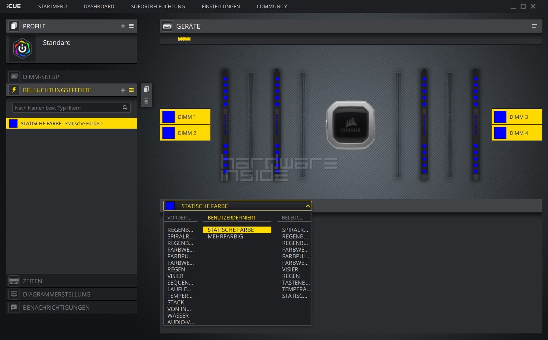Choose Statische Farbe in Benutzerdefiniert list
548x340 pixels.
[x=237, y=230]
